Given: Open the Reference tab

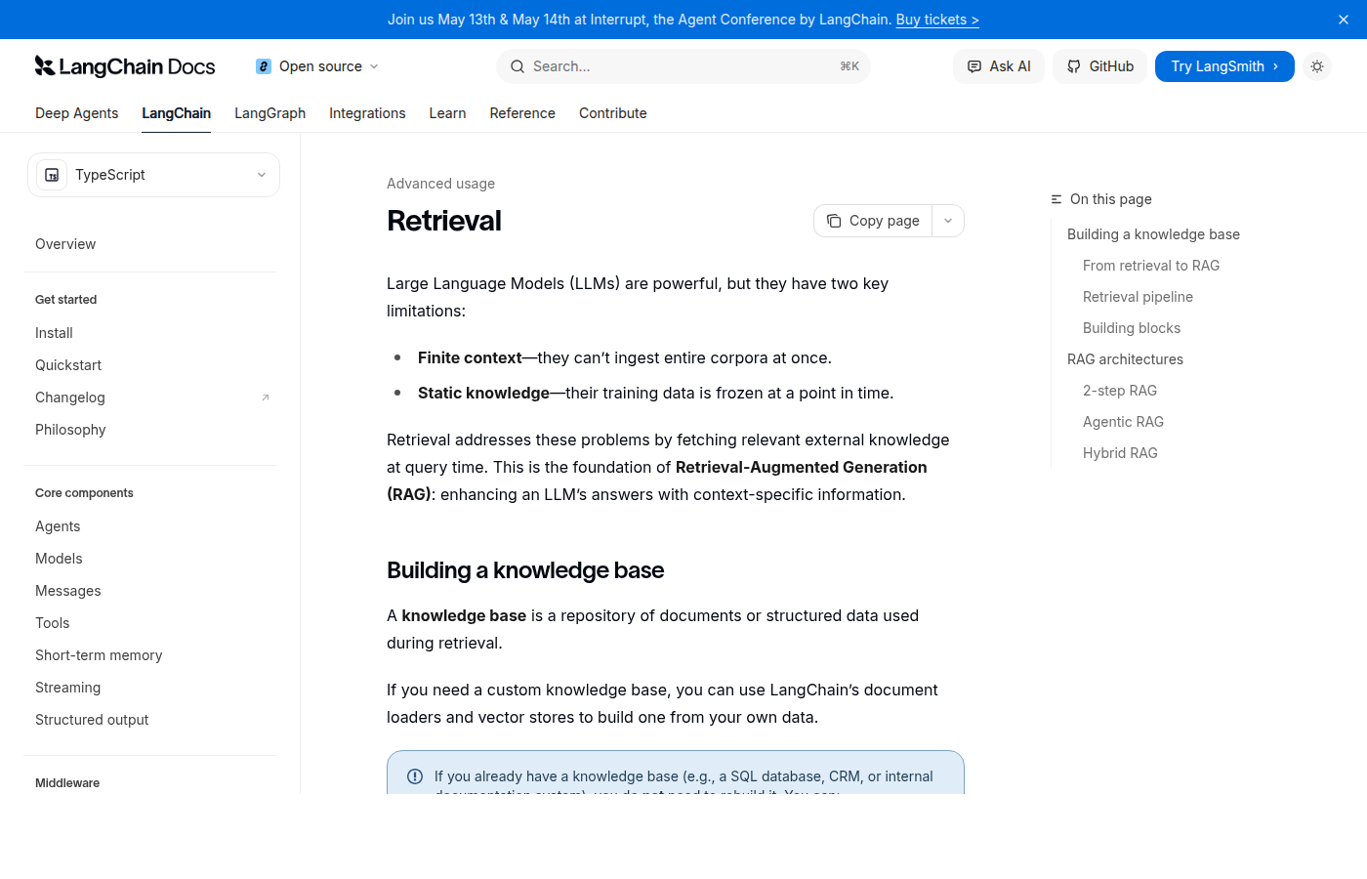Looking at the screenshot, I should coord(522,113).
